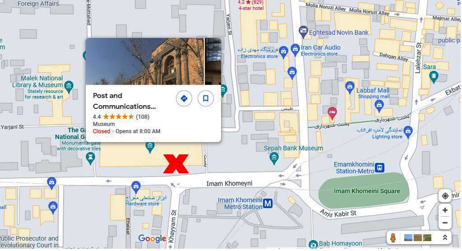462x251 pixels.
Task: Open the Labbaf Mall shopping pin
Action: pyautogui.click(x=350, y=88)
